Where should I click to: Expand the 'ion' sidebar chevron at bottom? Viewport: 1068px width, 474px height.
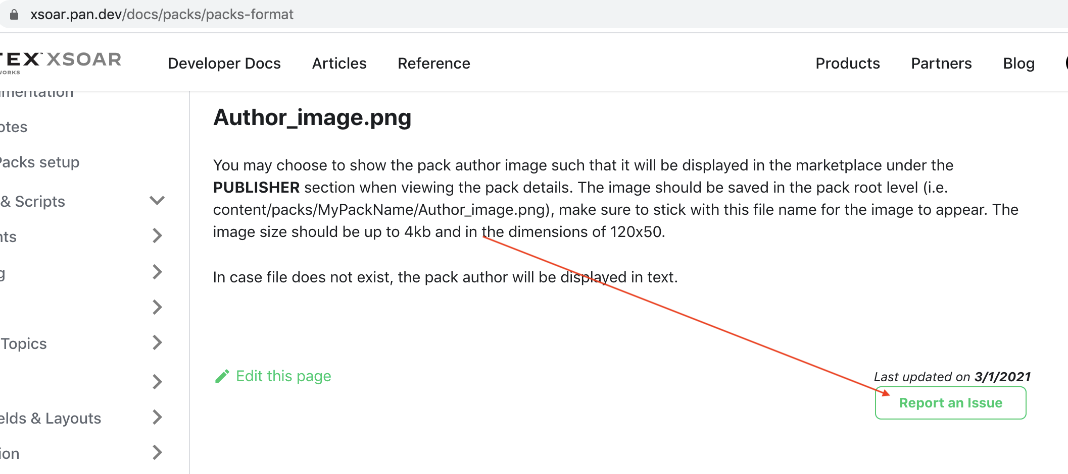[x=157, y=453]
